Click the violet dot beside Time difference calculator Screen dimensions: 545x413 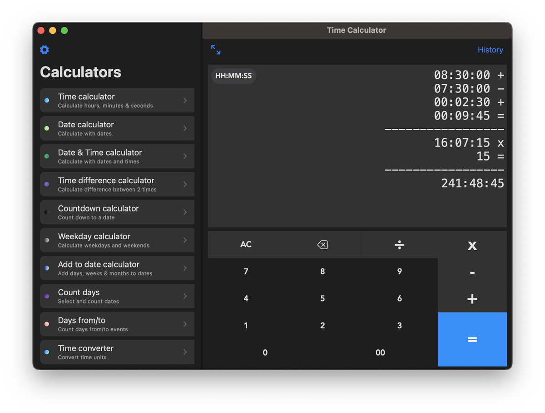click(47, 184)
